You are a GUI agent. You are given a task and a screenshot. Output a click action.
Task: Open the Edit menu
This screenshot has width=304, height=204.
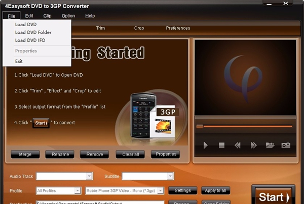29,16
